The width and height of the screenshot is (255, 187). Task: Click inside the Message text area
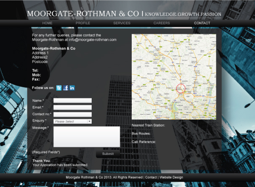coord(87,136)
